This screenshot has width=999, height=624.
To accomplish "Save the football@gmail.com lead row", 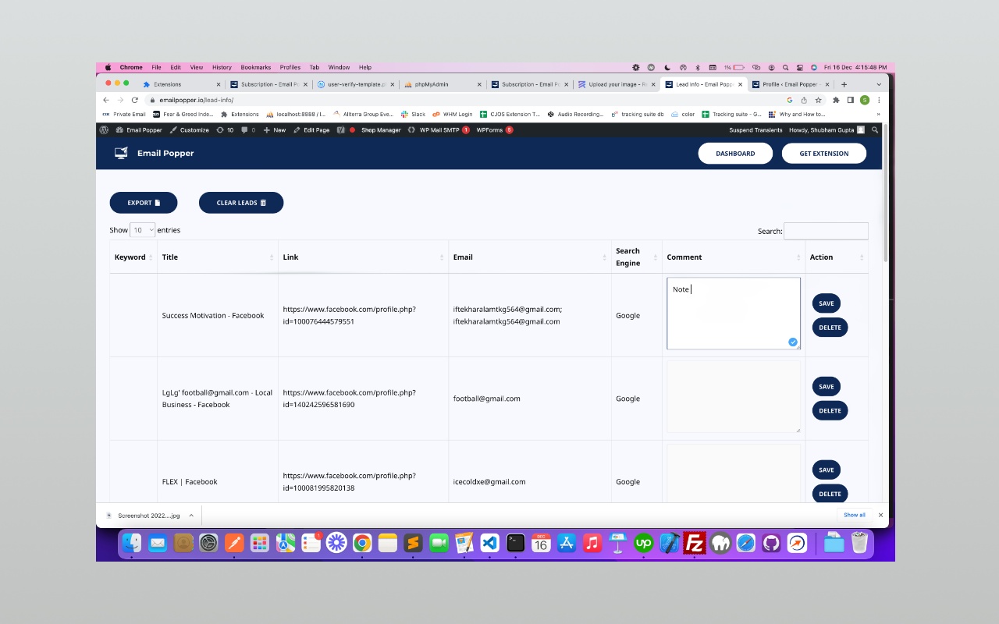I will coord(826,387).
